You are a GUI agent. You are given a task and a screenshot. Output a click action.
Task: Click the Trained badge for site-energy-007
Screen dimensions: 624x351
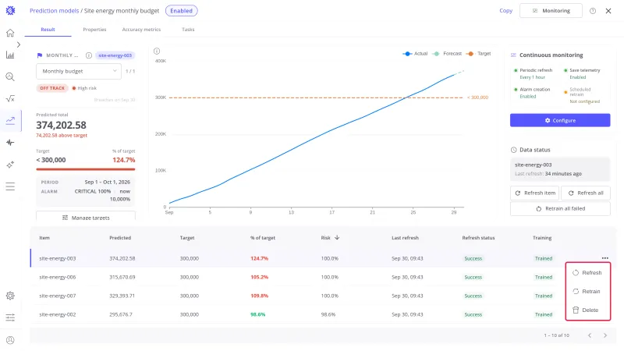coord(544,296)
